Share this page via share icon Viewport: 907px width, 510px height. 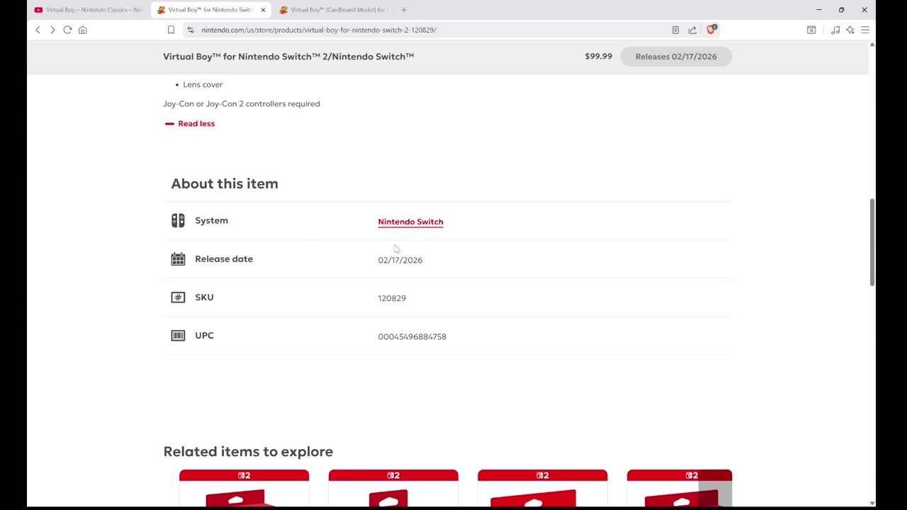[x=692, y=30]
